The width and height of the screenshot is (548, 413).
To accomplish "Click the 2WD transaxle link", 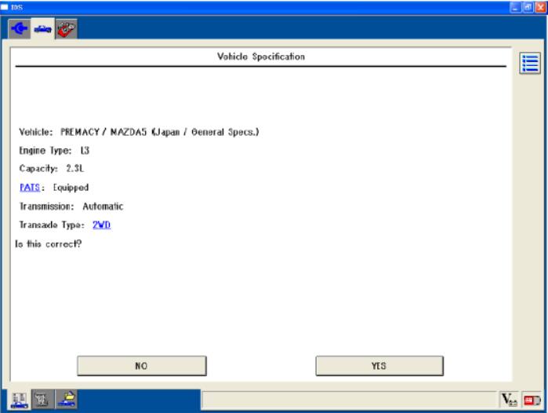I will [101, 225].
